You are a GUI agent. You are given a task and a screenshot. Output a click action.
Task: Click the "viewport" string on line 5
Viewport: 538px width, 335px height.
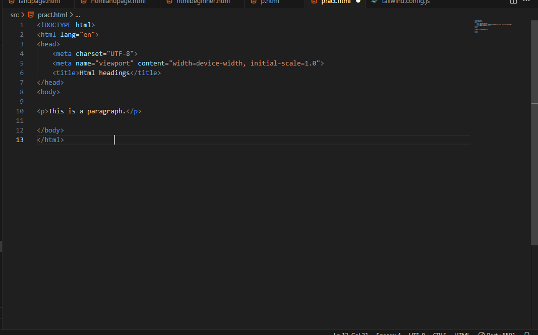pyautogui.click(x=114, y=63)
